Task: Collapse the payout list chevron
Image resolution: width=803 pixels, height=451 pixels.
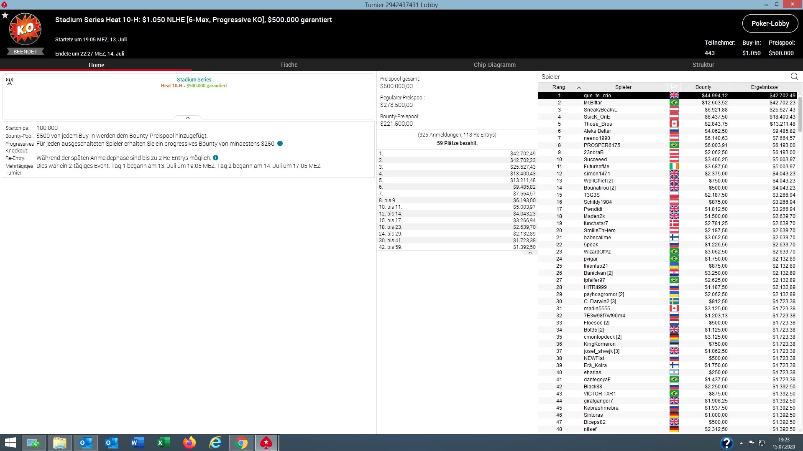Action: [530, 253]
